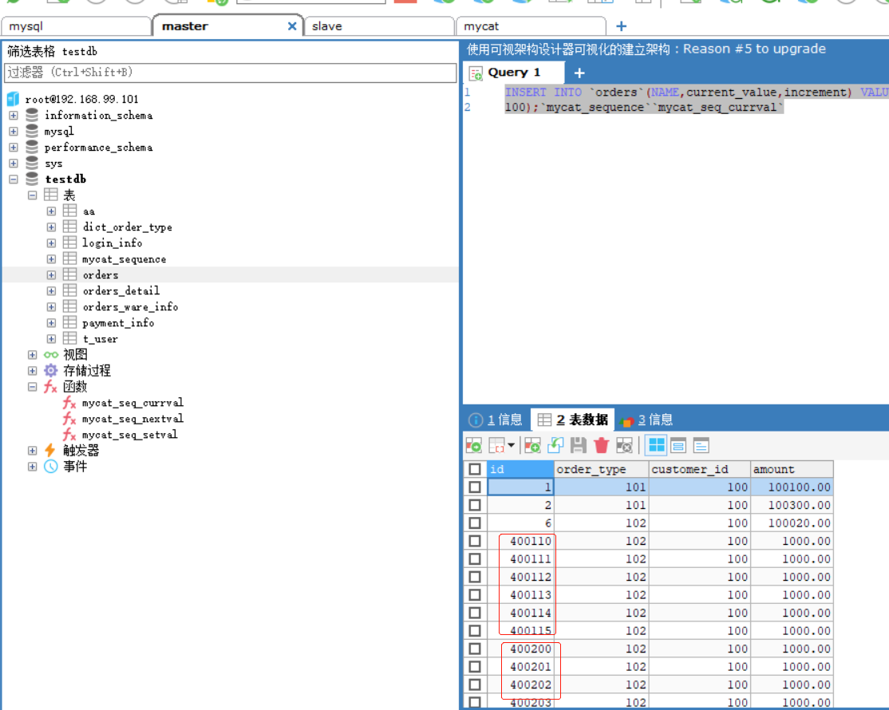Switch to the mycat connection tab
Viewport: 889px width, 710px height.
click(x=531, y=26)
